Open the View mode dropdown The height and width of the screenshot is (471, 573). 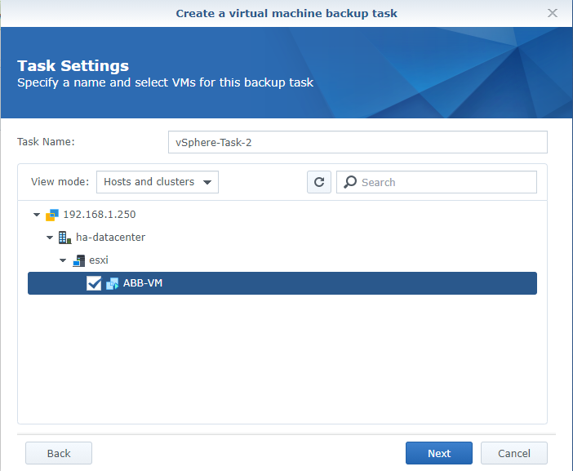click(x=158, y=182)
